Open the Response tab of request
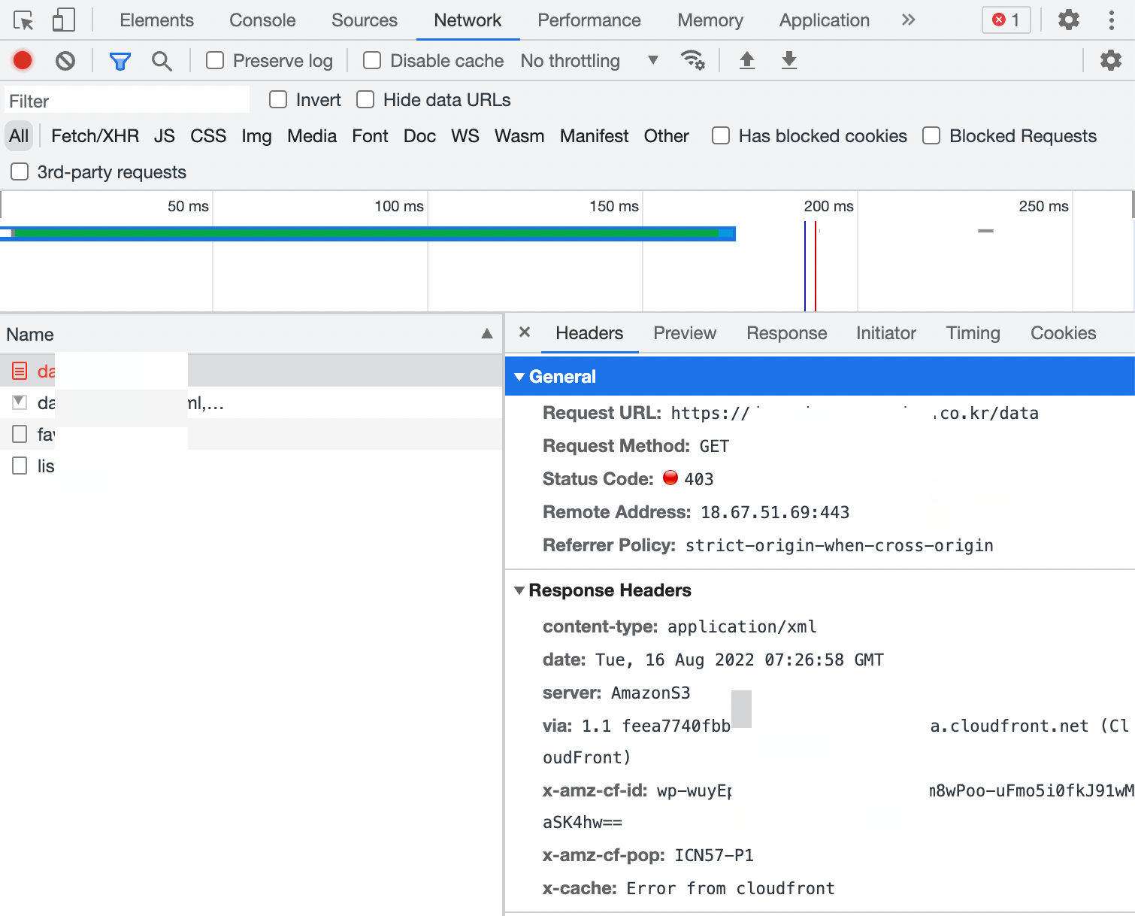Screen dimensions: 1135x916 pyautogui.click(x=786, y=333)
